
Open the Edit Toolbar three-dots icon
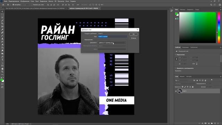(2, 75)
